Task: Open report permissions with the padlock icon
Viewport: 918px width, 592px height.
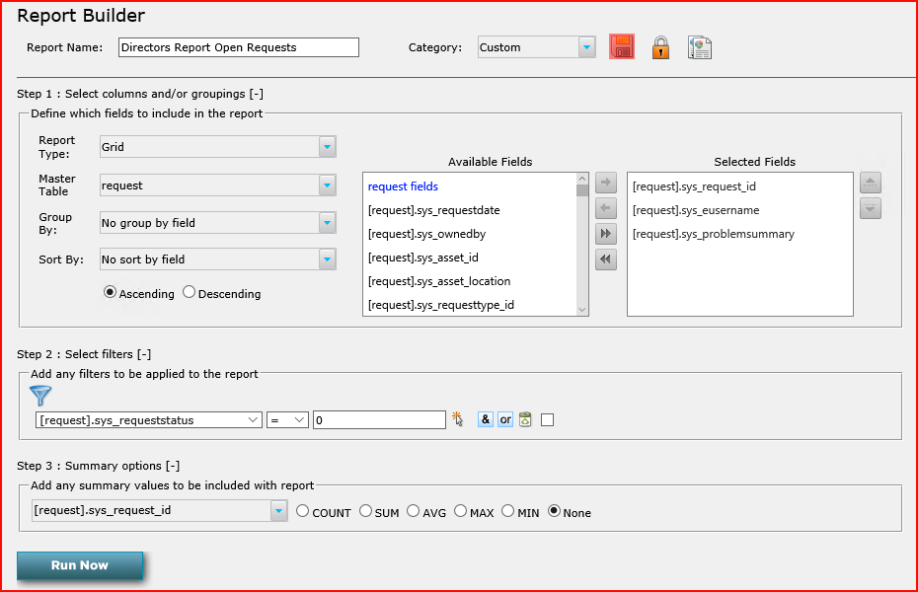Action: (x=660, y=47)
